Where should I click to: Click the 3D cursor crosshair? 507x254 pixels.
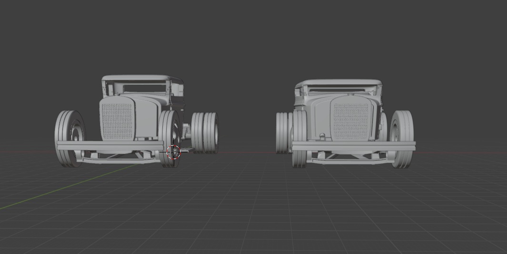pos(173,152)
